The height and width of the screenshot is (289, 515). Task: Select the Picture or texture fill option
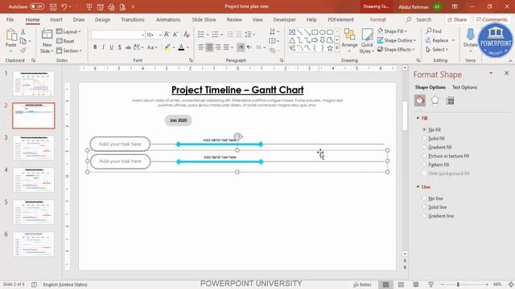pos(446,156)
